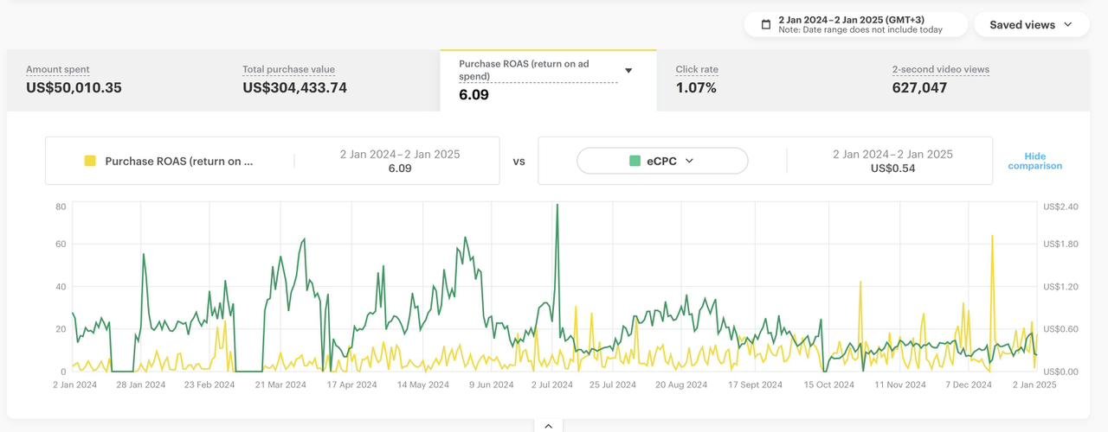Click the yellow ROAS spike in late October
This screenshot has height=432, width=1108.
860,282
